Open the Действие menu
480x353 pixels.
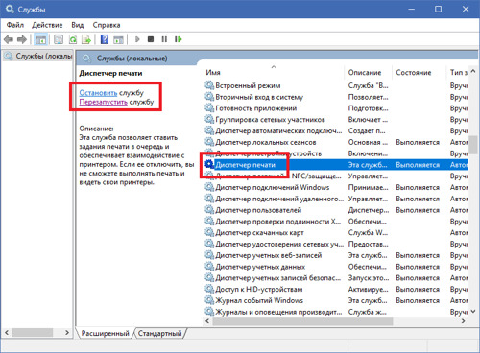point(47,25)
